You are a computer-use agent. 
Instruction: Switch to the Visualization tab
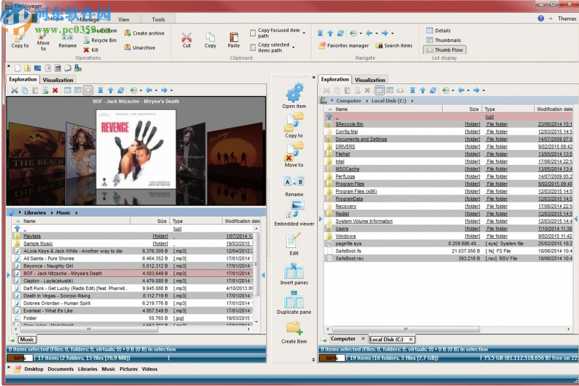pos(58,80)
